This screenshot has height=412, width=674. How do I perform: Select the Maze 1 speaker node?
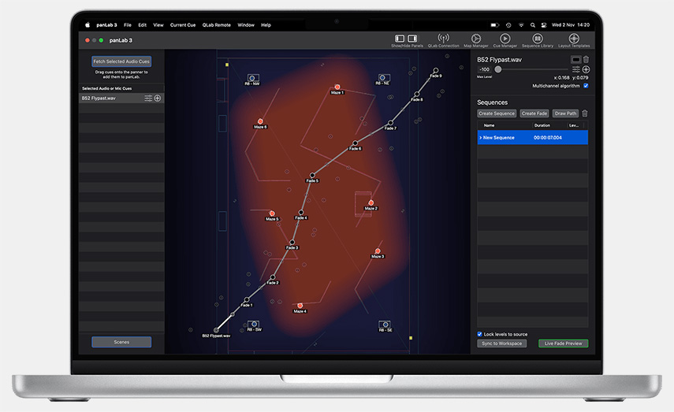(x=337, y=87)
